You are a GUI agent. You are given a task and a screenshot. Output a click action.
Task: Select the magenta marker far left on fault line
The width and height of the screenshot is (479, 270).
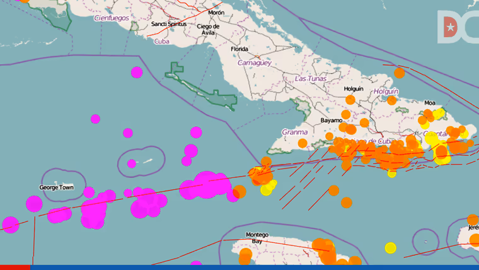10,225
